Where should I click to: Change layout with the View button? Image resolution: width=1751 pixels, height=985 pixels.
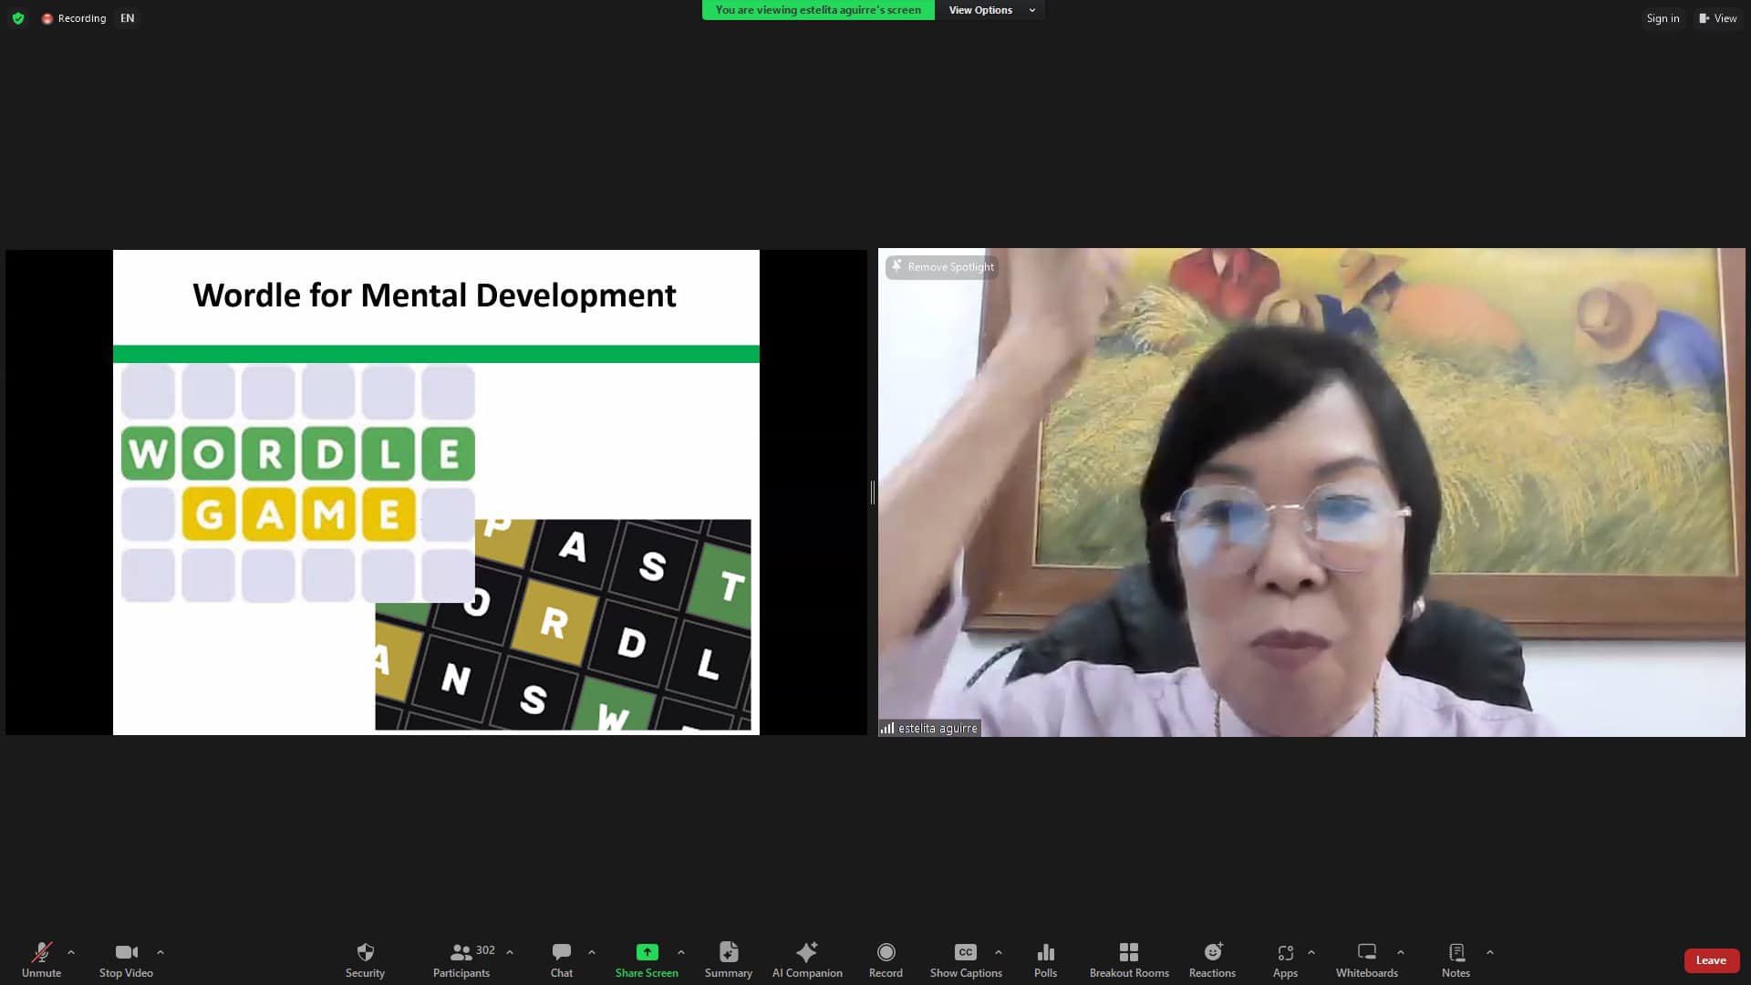tap(1718, 18)
